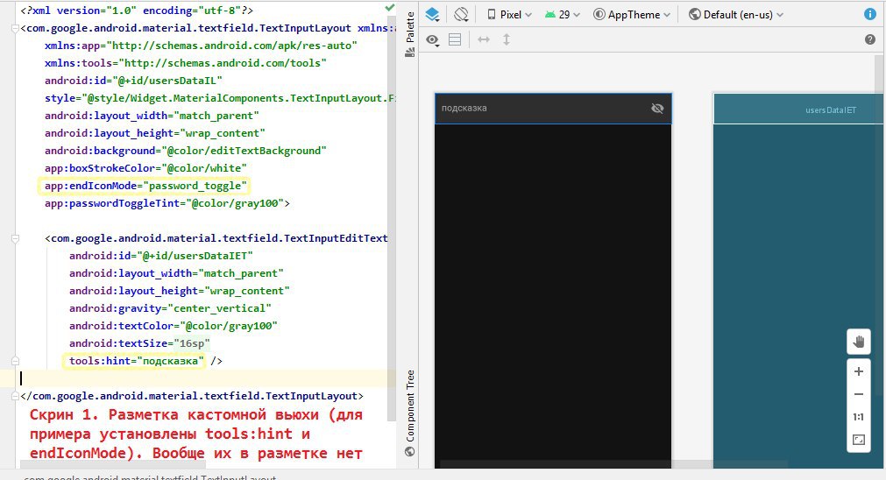Click the expand vertically arrows icon
The width and height of the screenshot is (886, 480).
(507, 39)
